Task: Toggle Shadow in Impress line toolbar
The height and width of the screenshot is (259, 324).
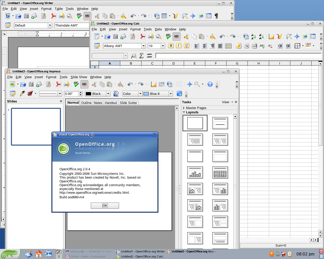Action: 179,94
